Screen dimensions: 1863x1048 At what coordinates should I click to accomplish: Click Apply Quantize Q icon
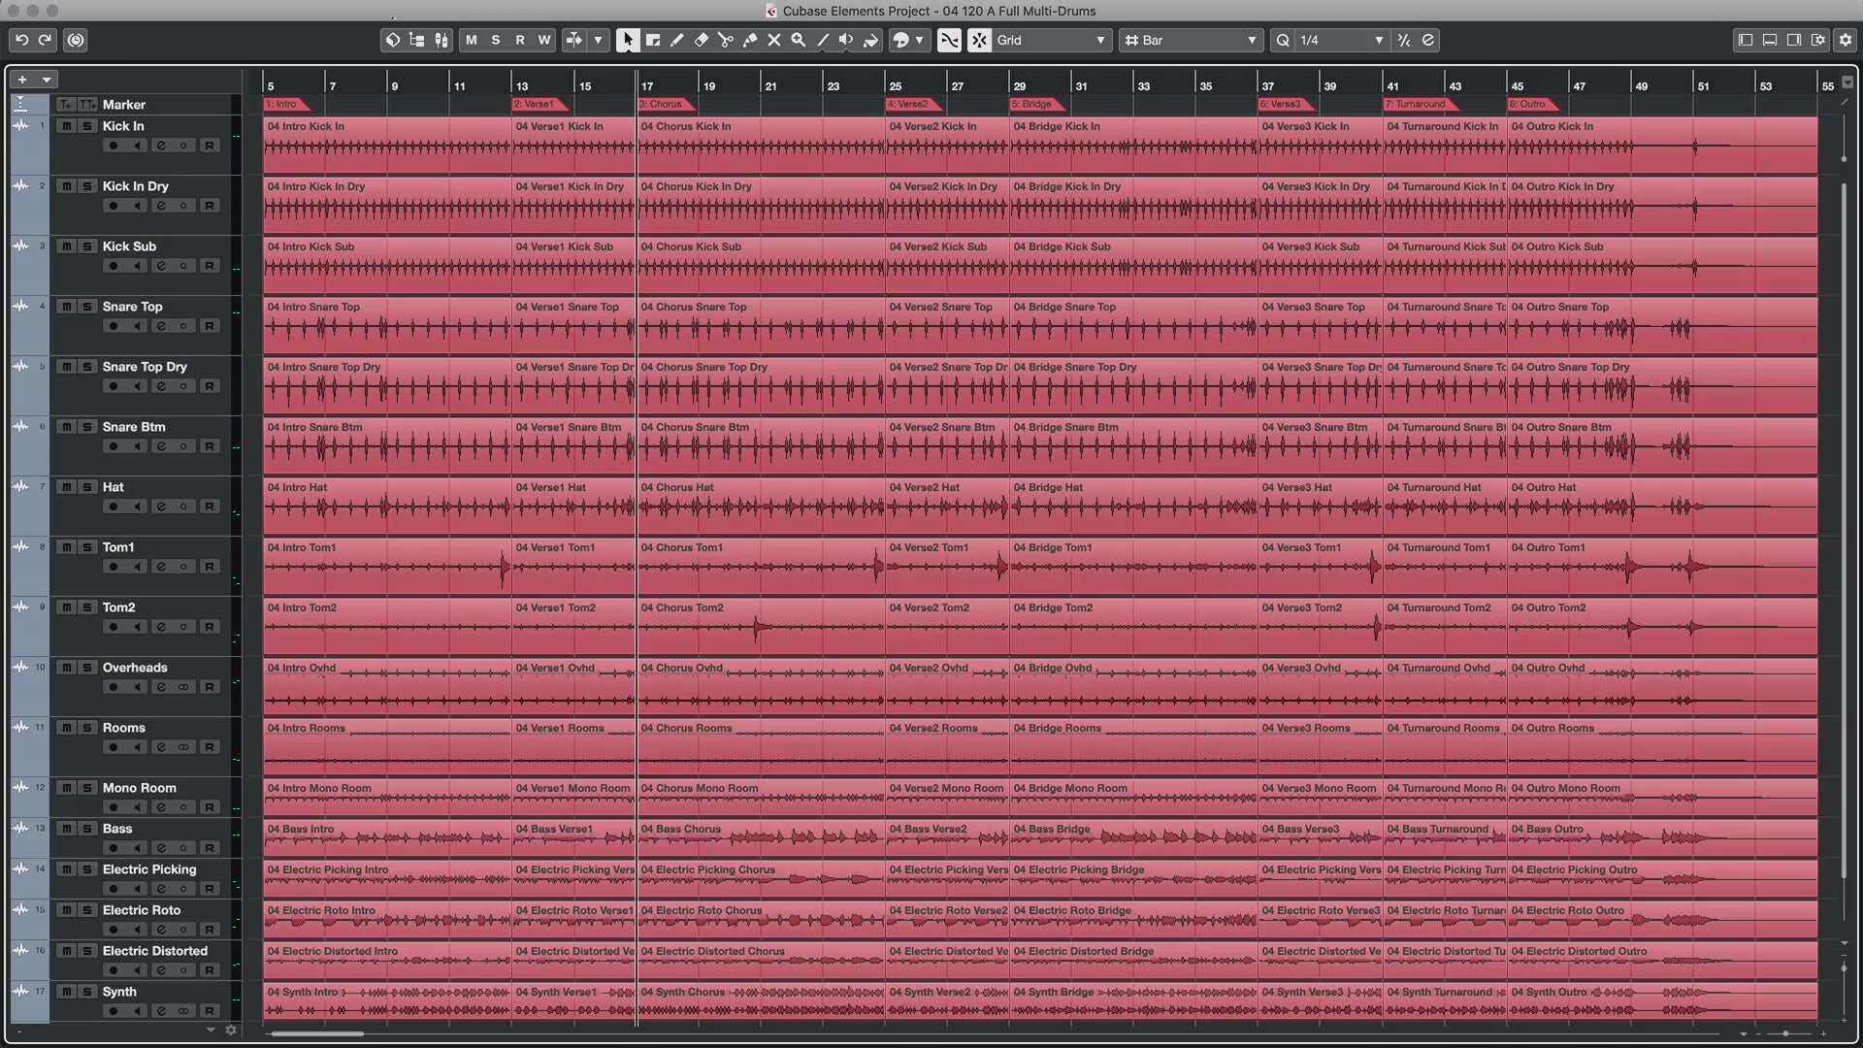(x=1283, y=40)
